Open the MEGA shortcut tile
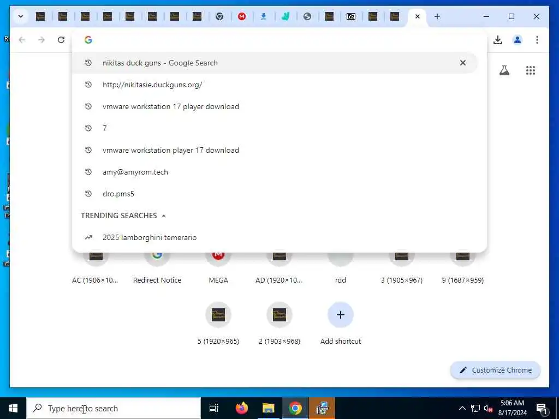This screenshot has width=559, height=419. [x=218, y=267]
